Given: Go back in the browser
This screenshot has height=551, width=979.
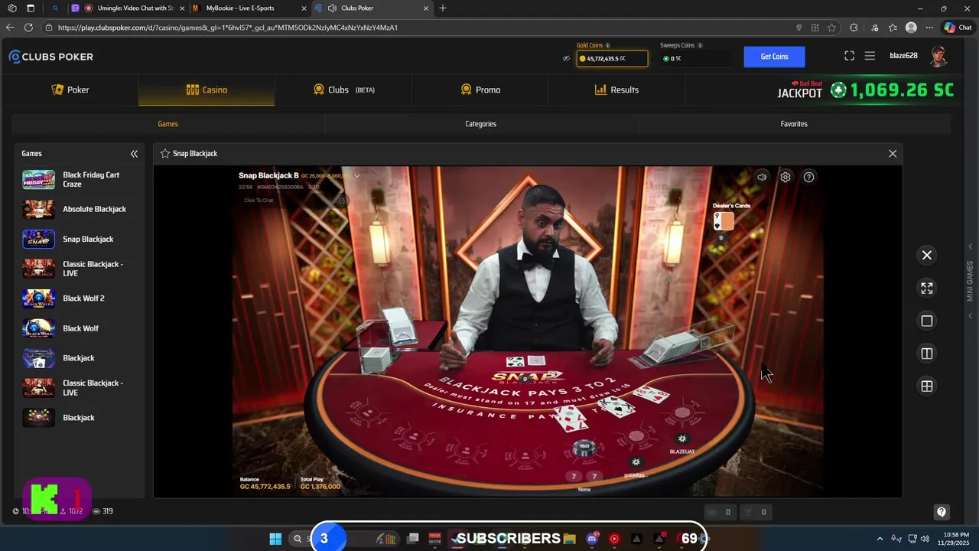Looking at the screenshot, I should click(x=10, y=27).
